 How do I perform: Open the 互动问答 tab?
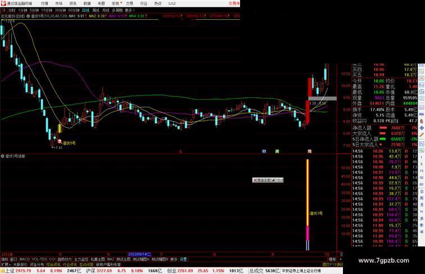point(87,264)
